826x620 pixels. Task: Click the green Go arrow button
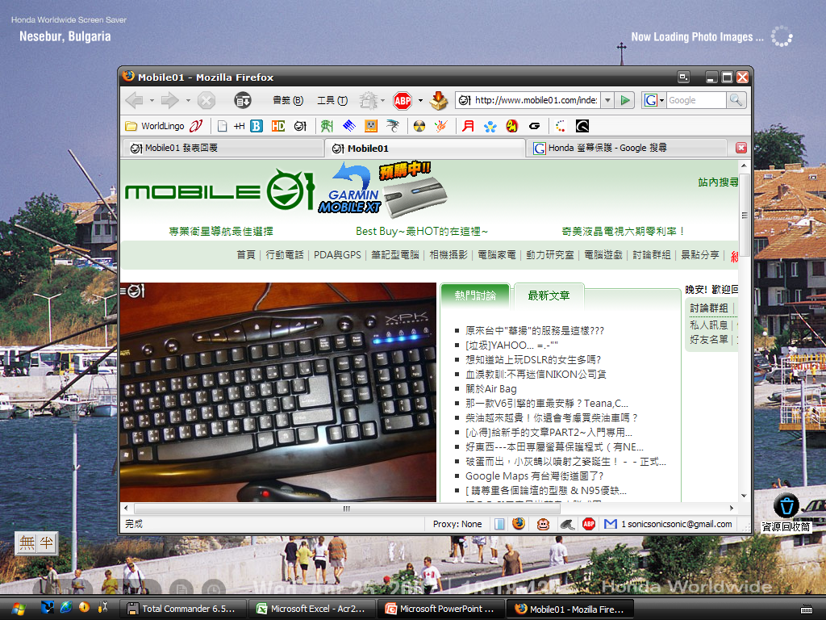point(625,100)
